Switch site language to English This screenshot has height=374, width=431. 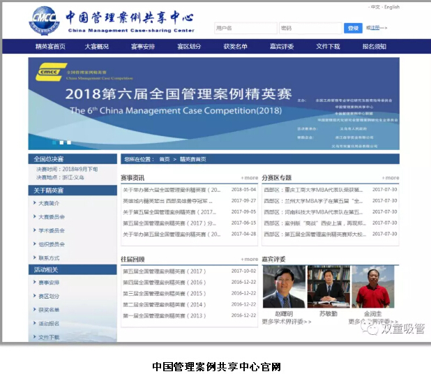click(392, 7)
